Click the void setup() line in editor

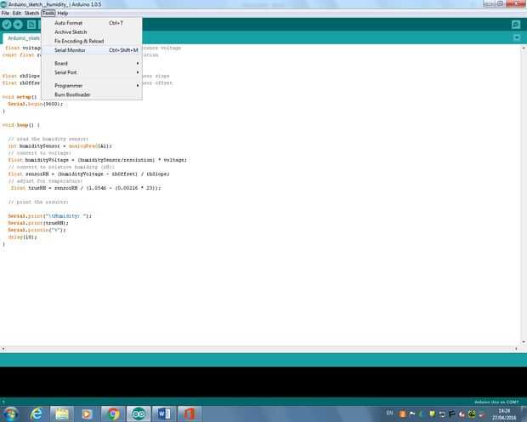(20, 97)
